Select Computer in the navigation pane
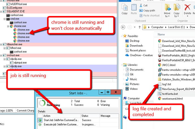The height and width of the screenshot is (129, 195). tap(134, 98)
